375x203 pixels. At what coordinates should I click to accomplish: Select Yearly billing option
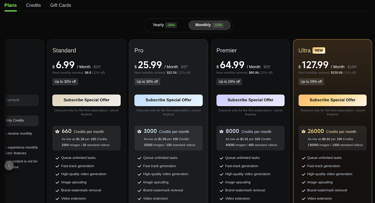[x=165, y=25]
